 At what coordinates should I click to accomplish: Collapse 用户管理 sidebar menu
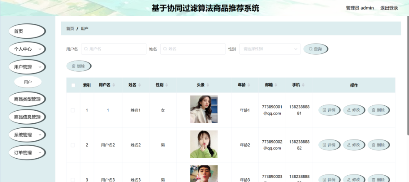point(27,67)
